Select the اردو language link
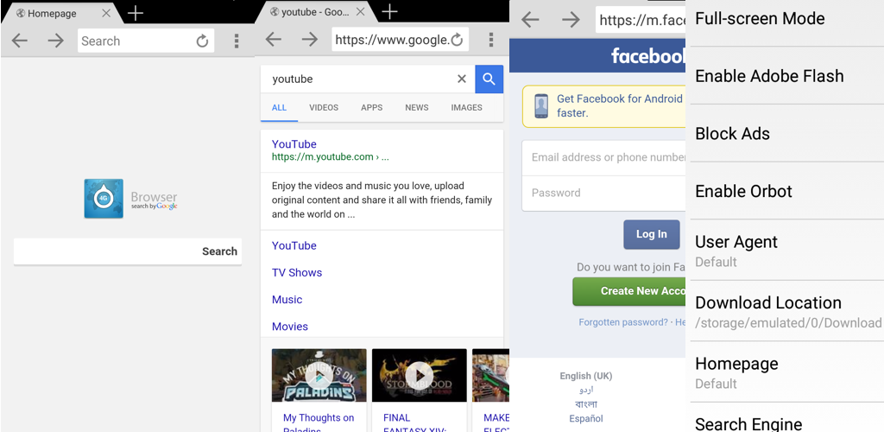This screenshot has width=884, height=432. 586,390
